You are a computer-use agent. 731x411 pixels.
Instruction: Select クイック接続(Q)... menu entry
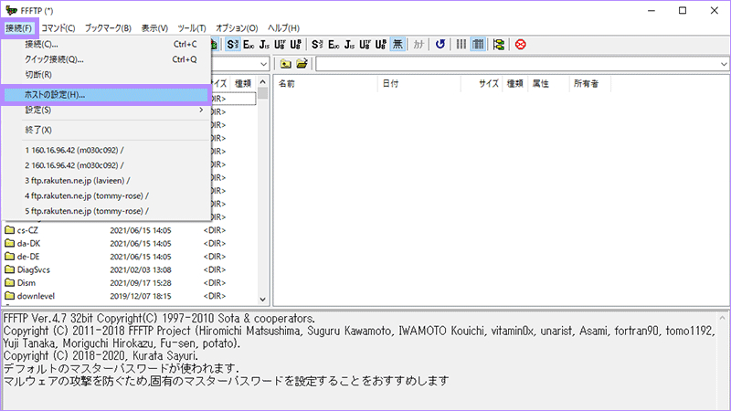[x=55, y=59]
